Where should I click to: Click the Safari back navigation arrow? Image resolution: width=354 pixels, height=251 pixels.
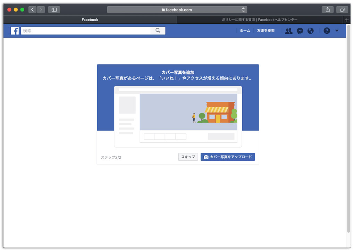point(32,9)
